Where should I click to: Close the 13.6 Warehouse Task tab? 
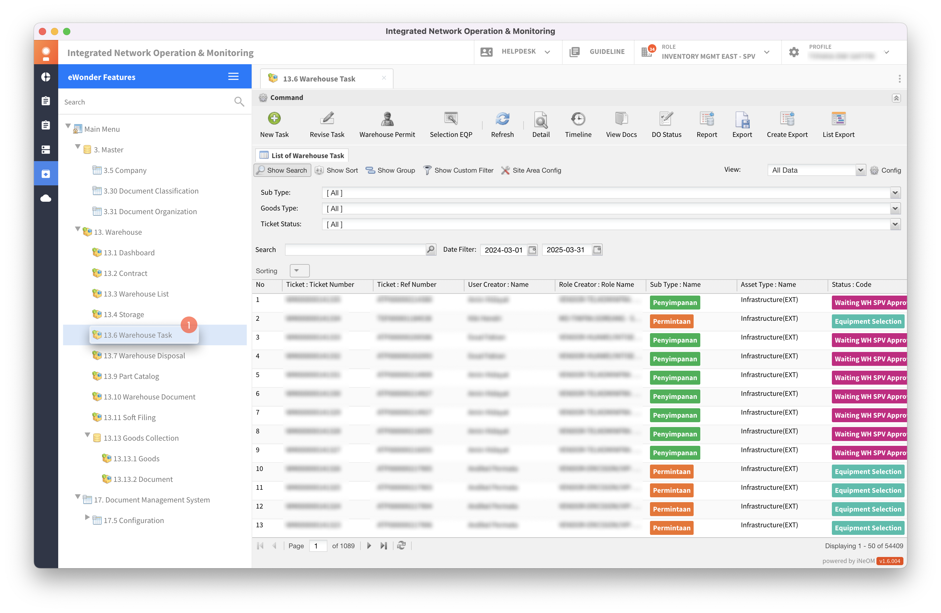coord(383,78)
